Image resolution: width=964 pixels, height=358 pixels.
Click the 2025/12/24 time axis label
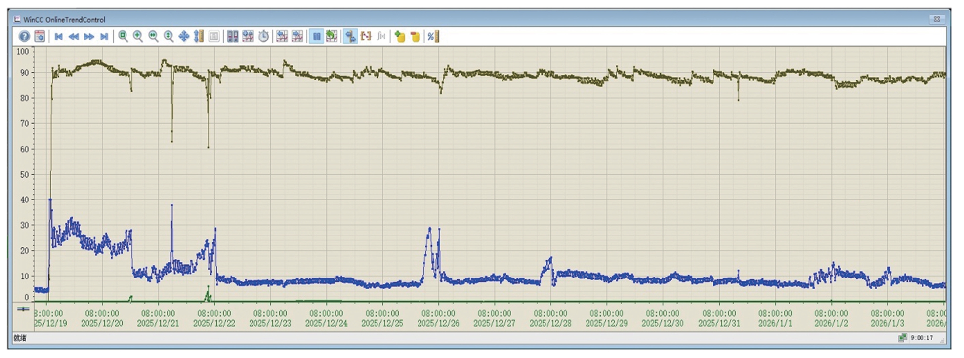pos(326,323)
